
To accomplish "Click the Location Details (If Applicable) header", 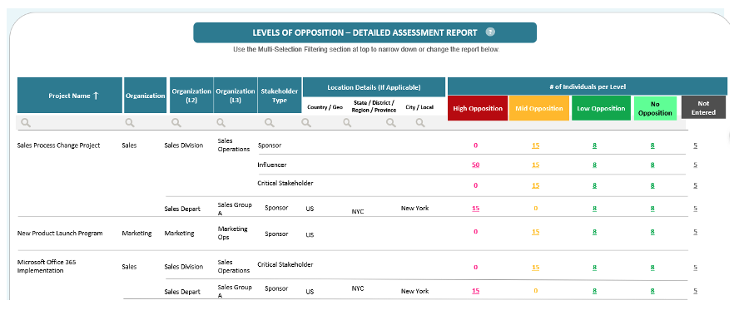I will point(374,87).
